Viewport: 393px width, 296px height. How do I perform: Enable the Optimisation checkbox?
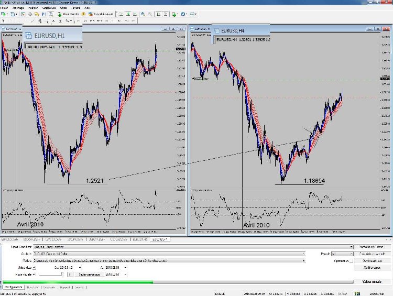click(351, 261)
